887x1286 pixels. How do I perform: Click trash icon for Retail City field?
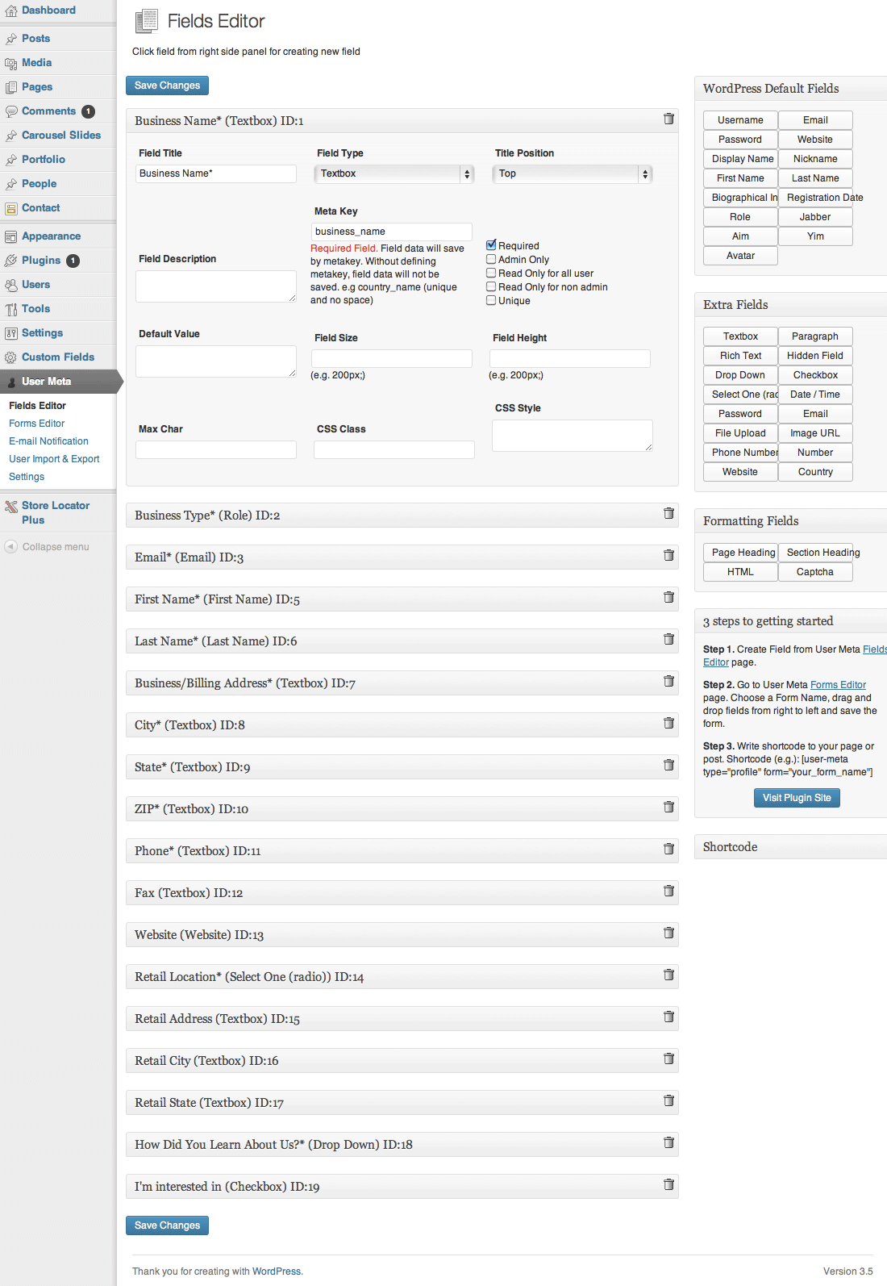[668, 1058]
